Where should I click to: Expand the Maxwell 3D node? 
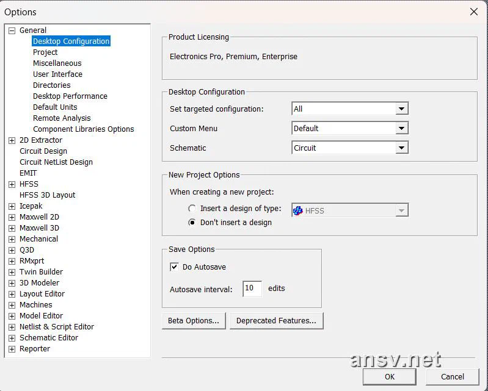click(12, 228)
